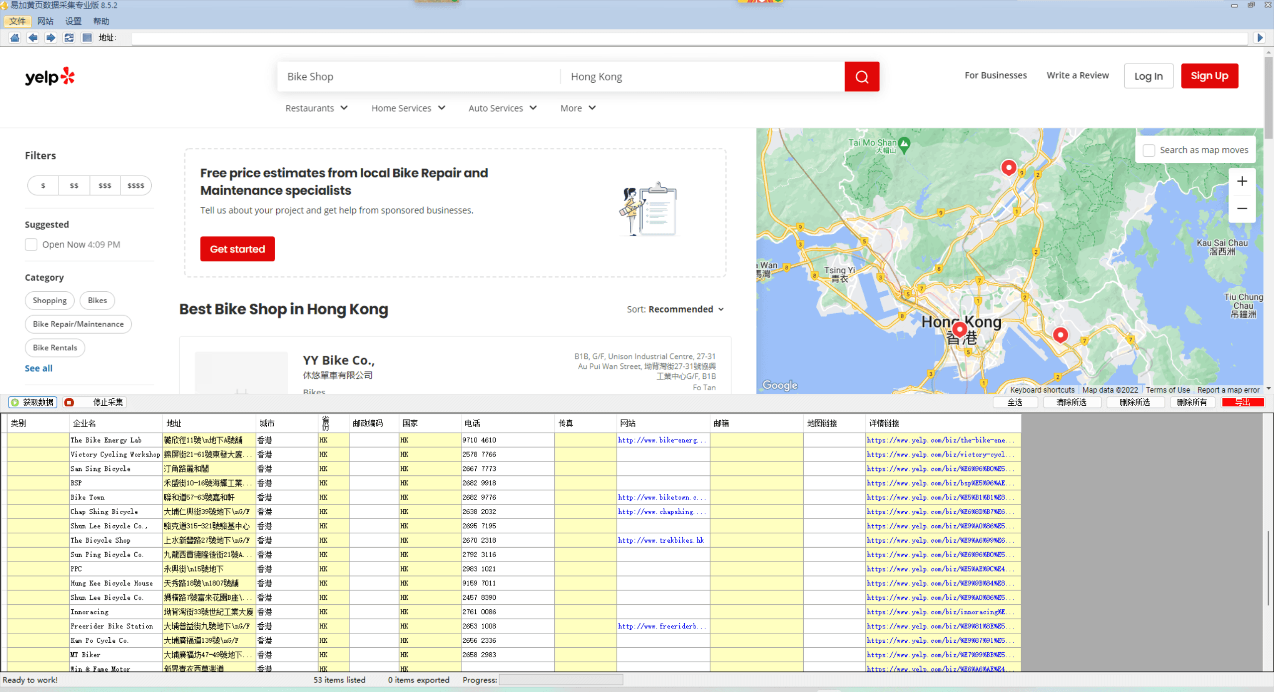Zoom in on the map
This screenshot has width=1274, height=692.
(1242, 181)
